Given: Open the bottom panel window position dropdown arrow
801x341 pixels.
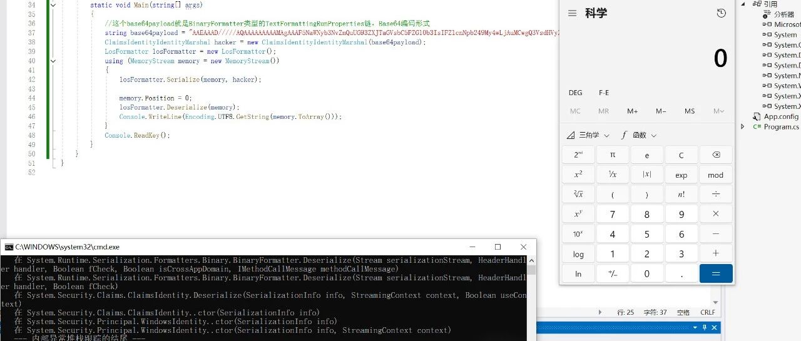Looking at the screenshot, I should tap(695, 327).
